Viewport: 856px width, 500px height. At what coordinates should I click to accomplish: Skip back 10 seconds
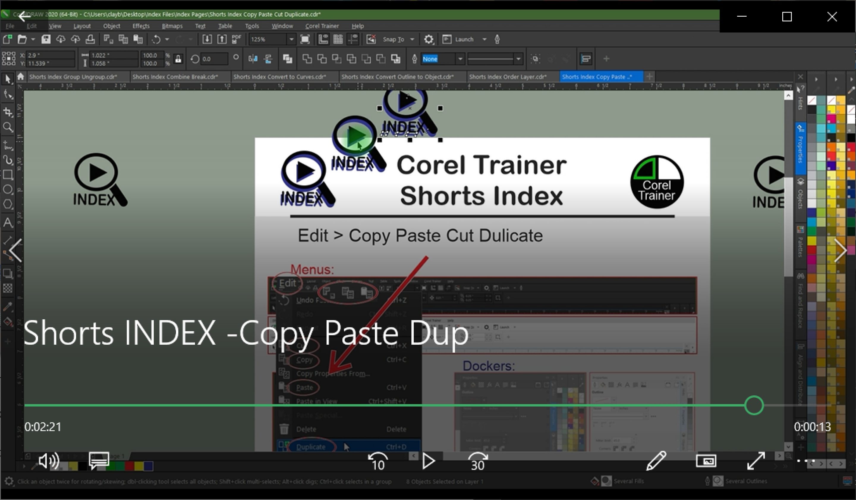point(378,461)
